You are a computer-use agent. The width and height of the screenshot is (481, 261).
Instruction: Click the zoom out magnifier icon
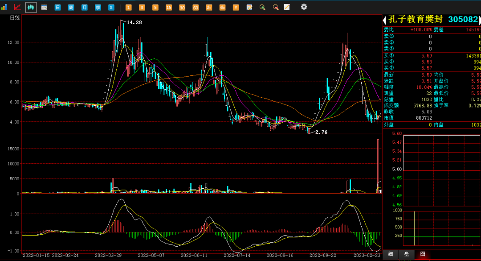point(275,7)
